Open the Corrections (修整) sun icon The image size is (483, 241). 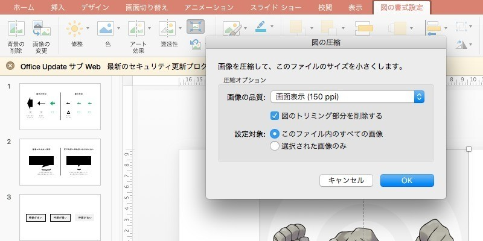[74, 28]
